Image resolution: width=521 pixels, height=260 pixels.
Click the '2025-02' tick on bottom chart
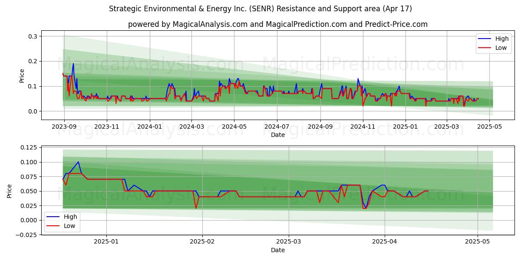point(203,241)
